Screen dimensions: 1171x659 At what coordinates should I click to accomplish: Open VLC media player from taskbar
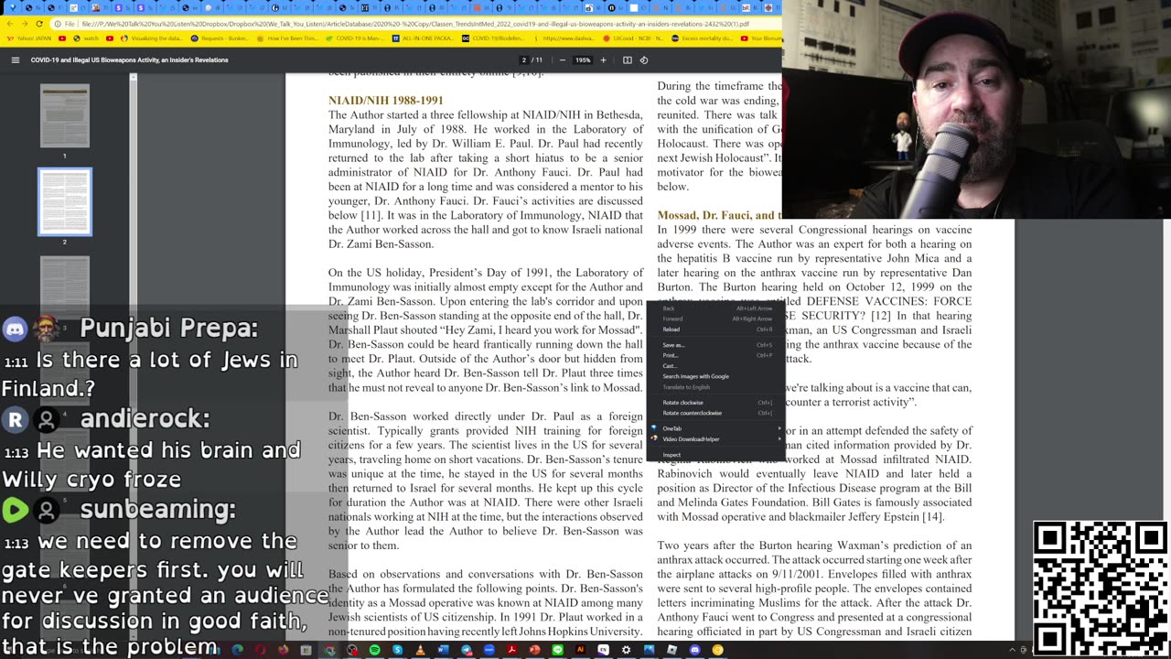(421, 650)
